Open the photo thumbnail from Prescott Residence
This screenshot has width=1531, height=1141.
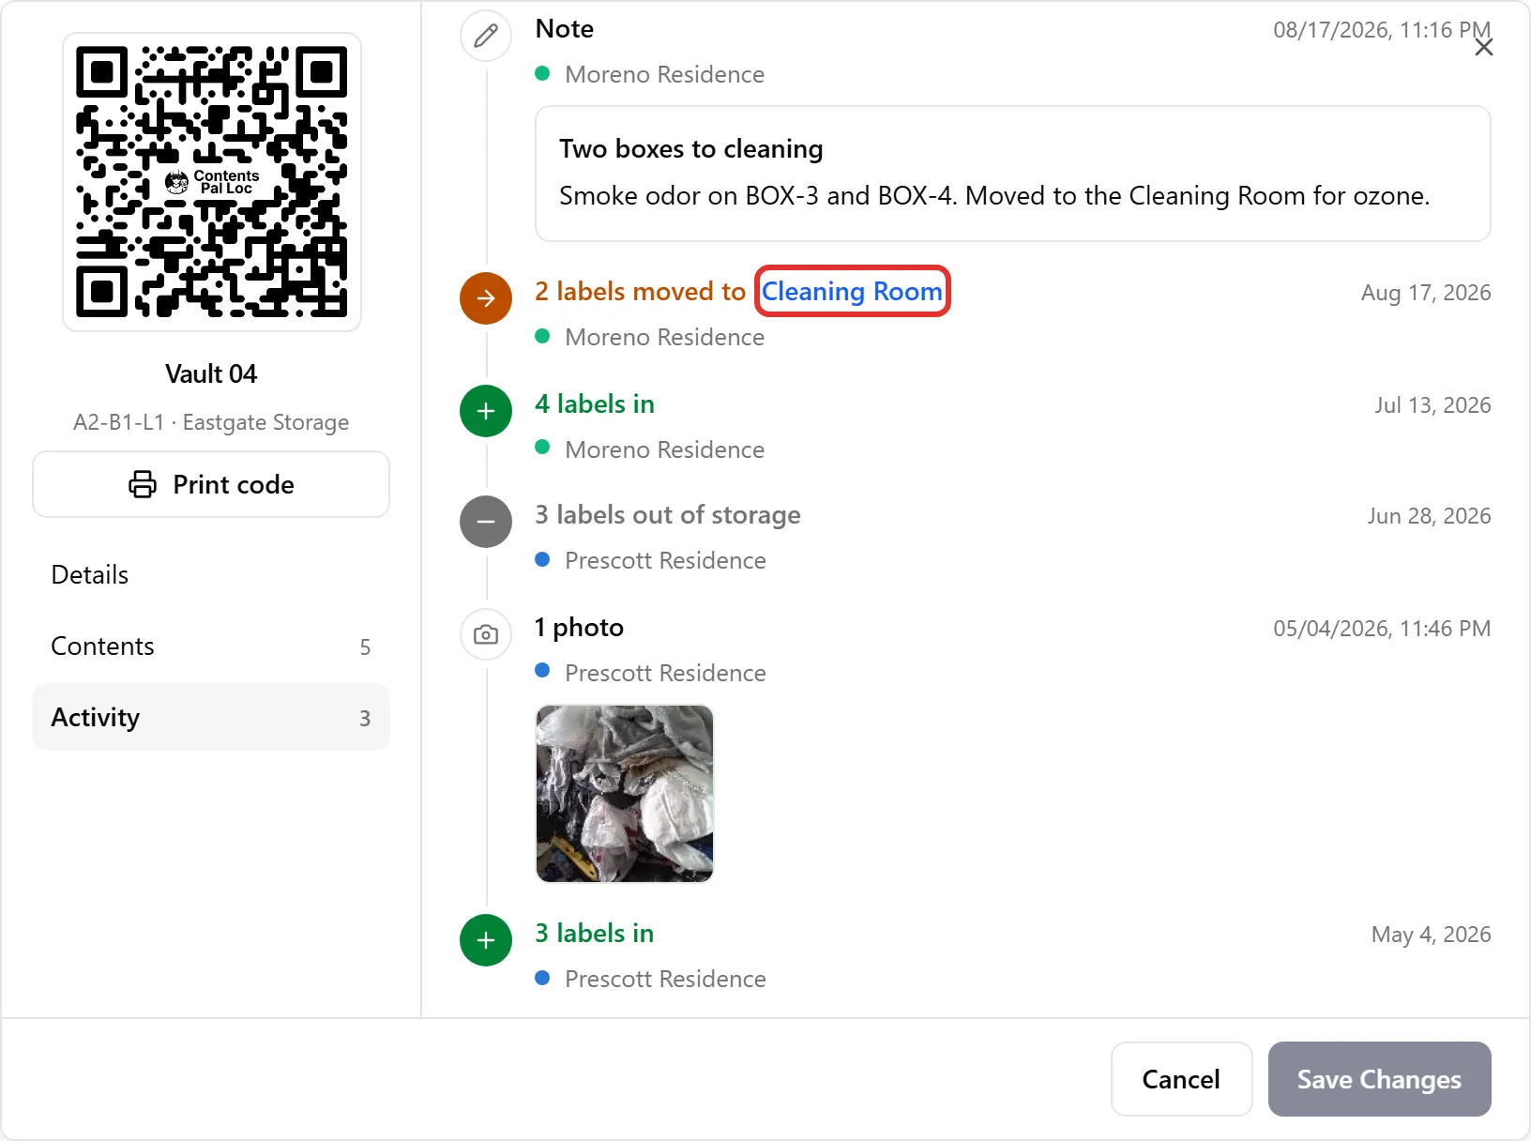click(625, 794)
